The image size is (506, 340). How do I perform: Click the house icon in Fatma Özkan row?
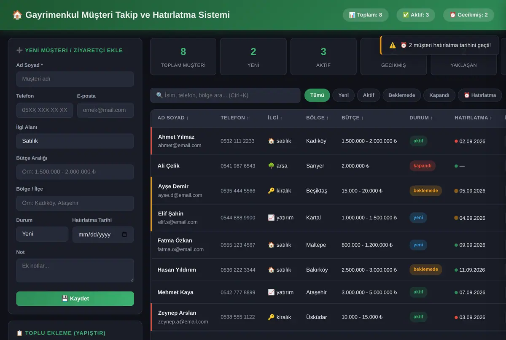[x=271, y=245]
